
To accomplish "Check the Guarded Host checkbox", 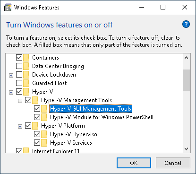I will (x=19, y=83).
